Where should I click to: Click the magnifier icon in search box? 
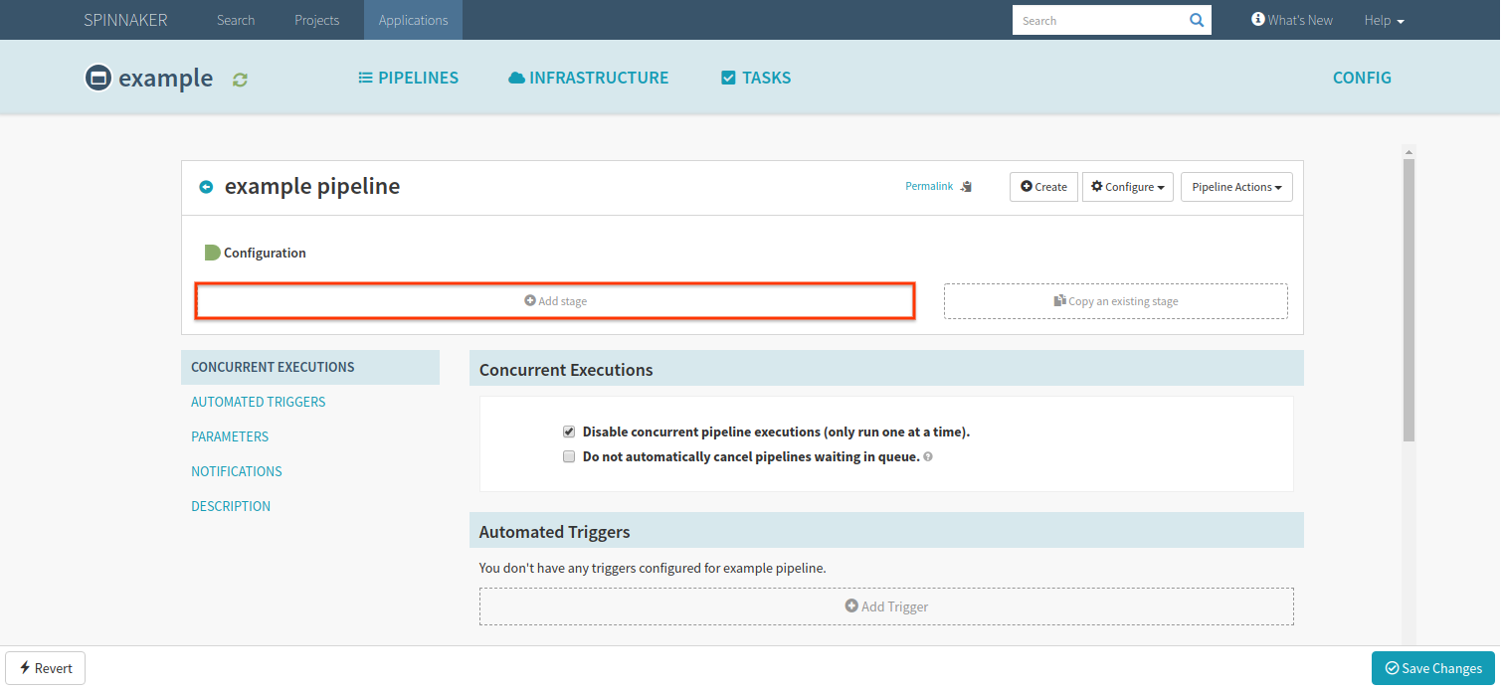(1196, 20)
